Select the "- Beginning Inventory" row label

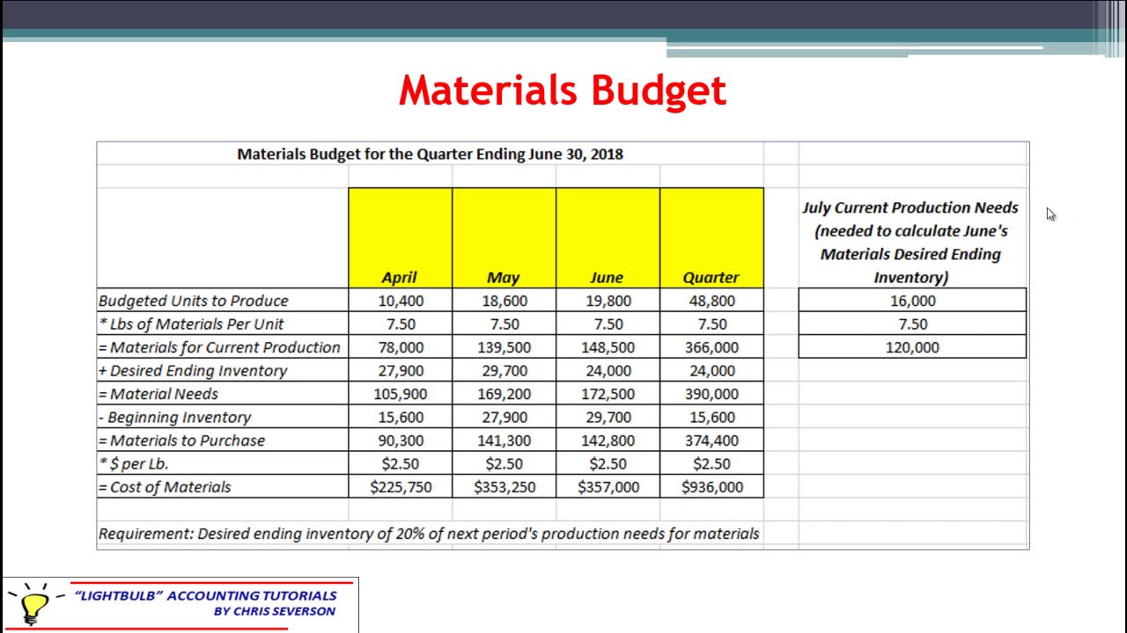174,417
